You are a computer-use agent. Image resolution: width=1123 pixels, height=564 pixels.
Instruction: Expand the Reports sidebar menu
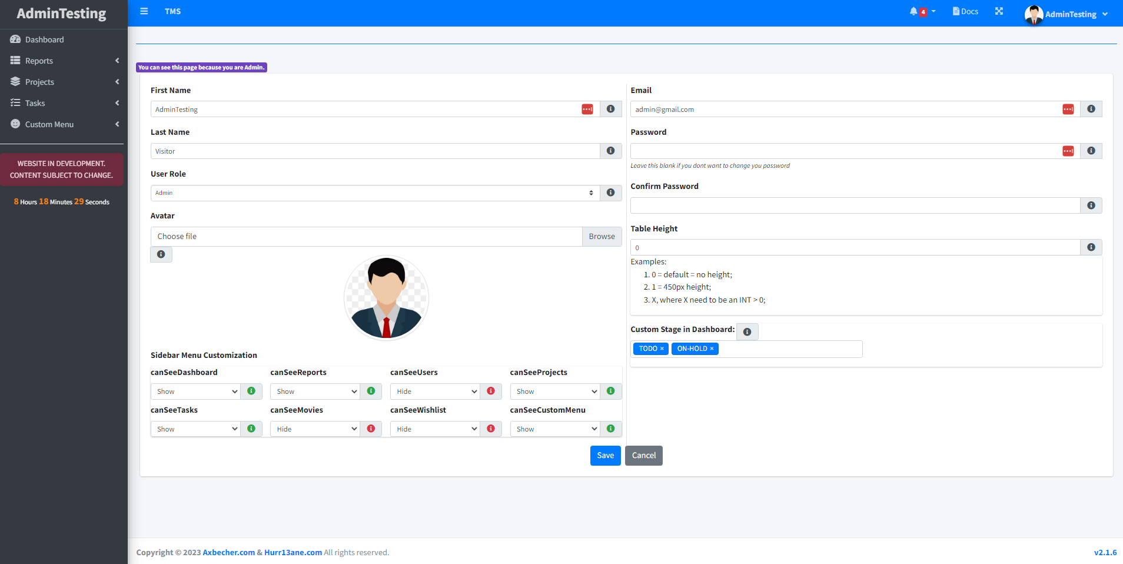64,61
